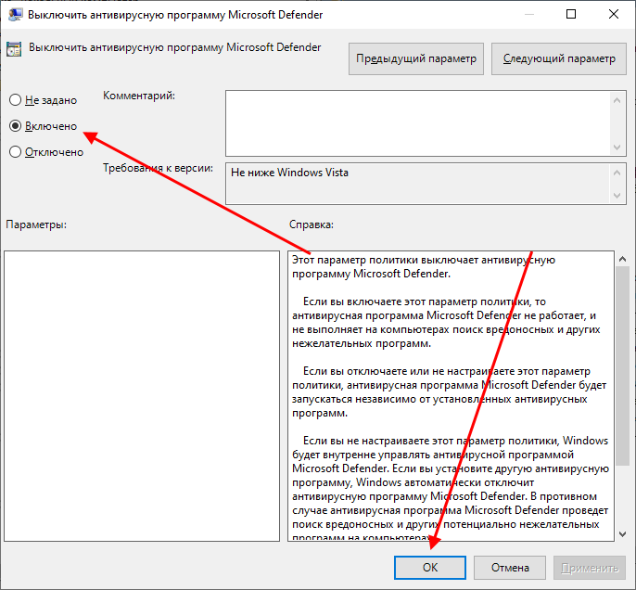Maximize the policy dialog window
Screen dimensions: 636x590
click(x=571, y=14)
